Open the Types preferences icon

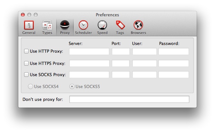pyautogui.click(x=47, y=25)
